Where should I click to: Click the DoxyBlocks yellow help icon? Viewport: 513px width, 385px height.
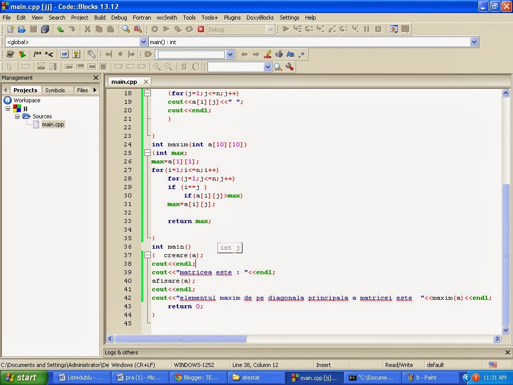click(76, 54)
